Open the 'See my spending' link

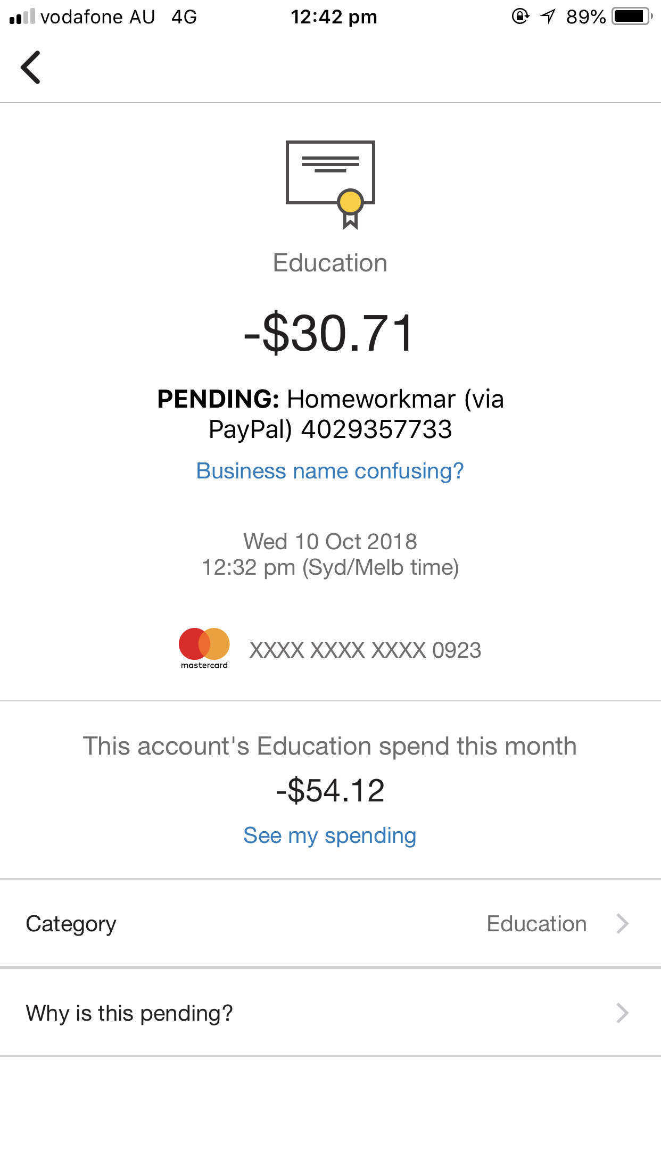click(330, 835)
